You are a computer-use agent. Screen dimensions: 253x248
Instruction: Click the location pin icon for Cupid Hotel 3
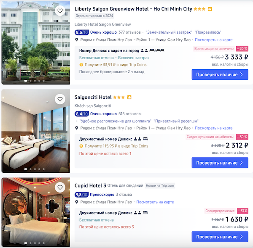pyautogui.click(x=77, y=202)
